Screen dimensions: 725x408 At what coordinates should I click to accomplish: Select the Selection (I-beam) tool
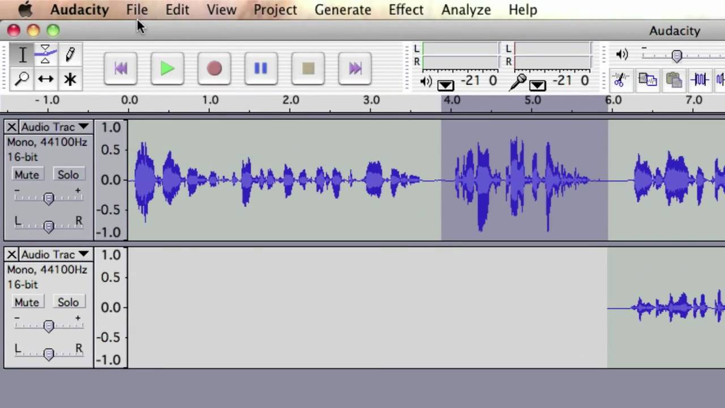point(22,55)
